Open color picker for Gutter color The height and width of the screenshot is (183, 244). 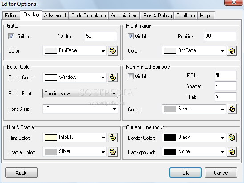[x=113, y=51]
